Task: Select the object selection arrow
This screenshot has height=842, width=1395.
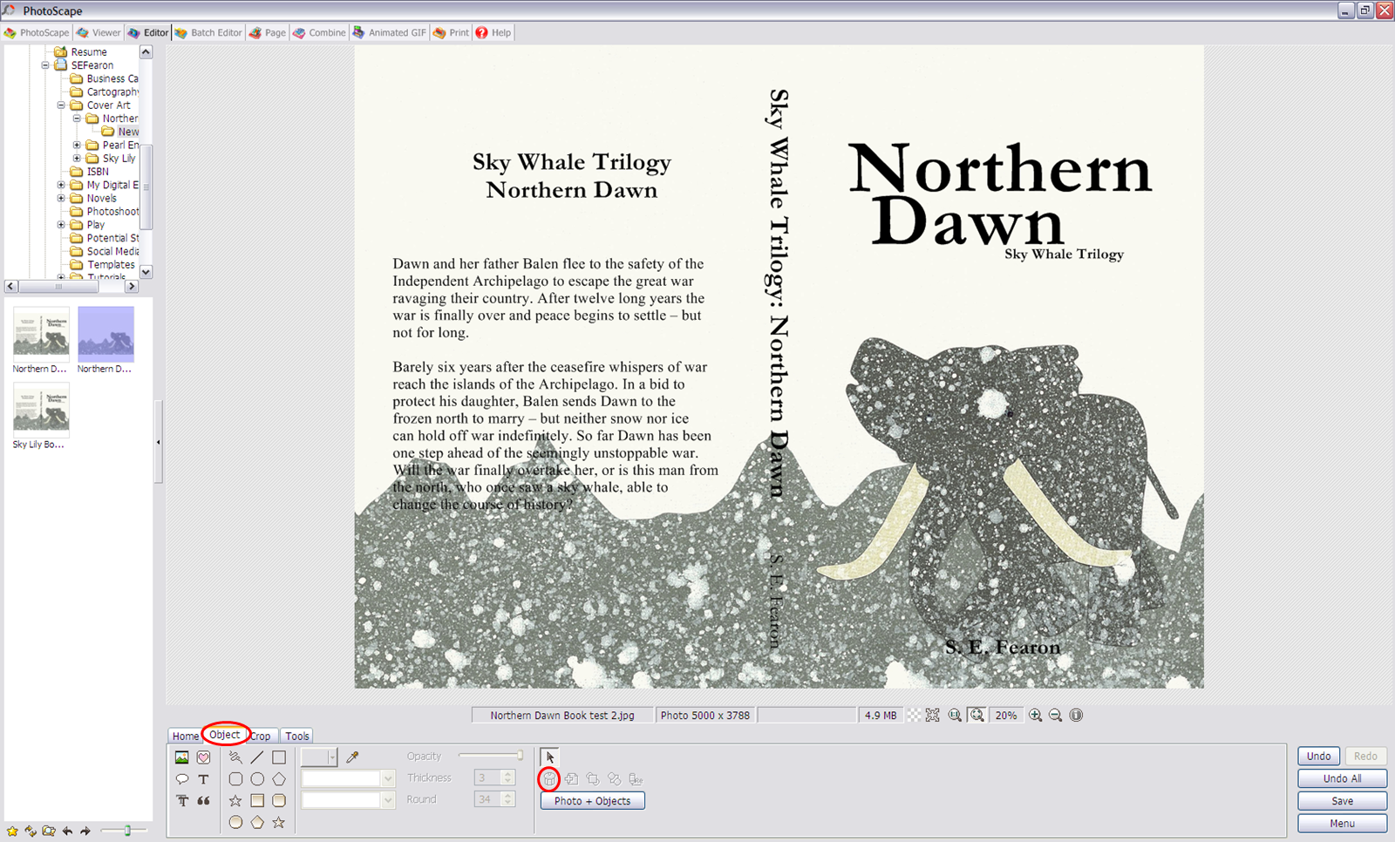Action: [549, 757]
